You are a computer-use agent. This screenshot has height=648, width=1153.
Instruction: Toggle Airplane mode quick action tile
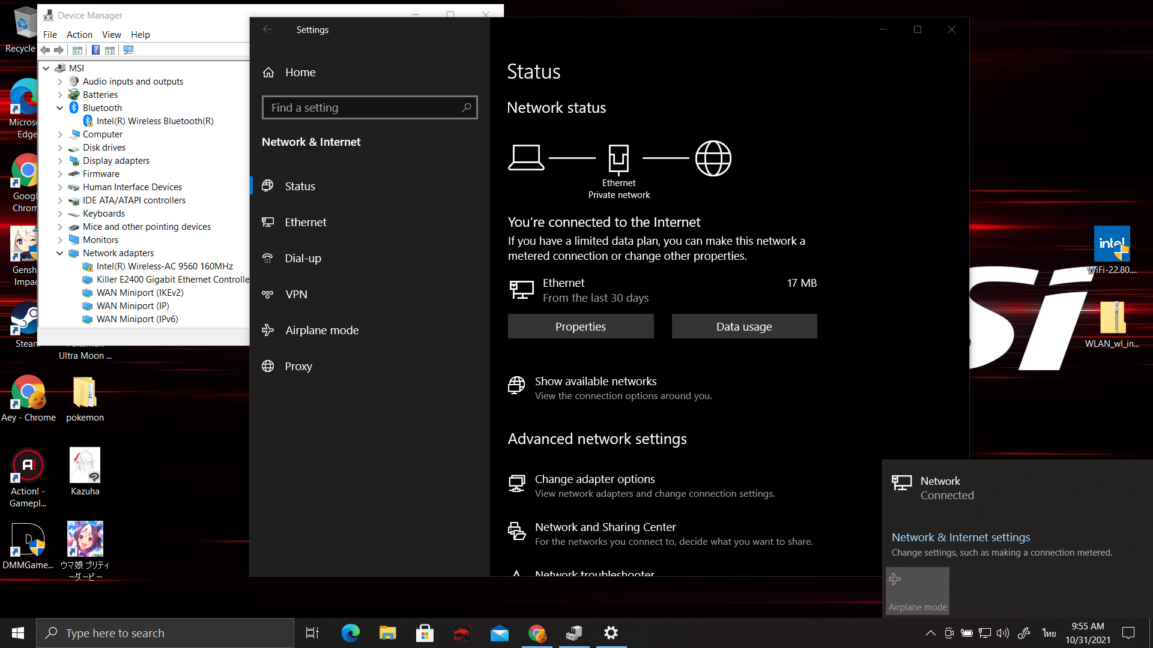pyautogui.click(x=917, y=591)
